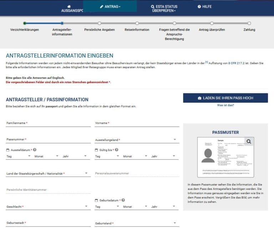The image size is (274, 233).
Task: Click the calendar icon beside Ausstelldatum
Action: pyautogui.click(x=8, y=150)
